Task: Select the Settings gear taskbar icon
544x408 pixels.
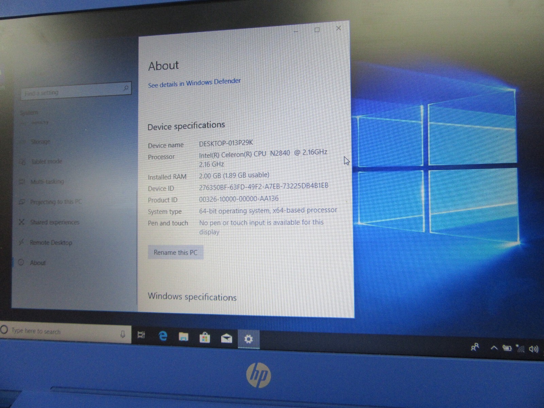Action: pyautogui.click(x=249, y=339)
